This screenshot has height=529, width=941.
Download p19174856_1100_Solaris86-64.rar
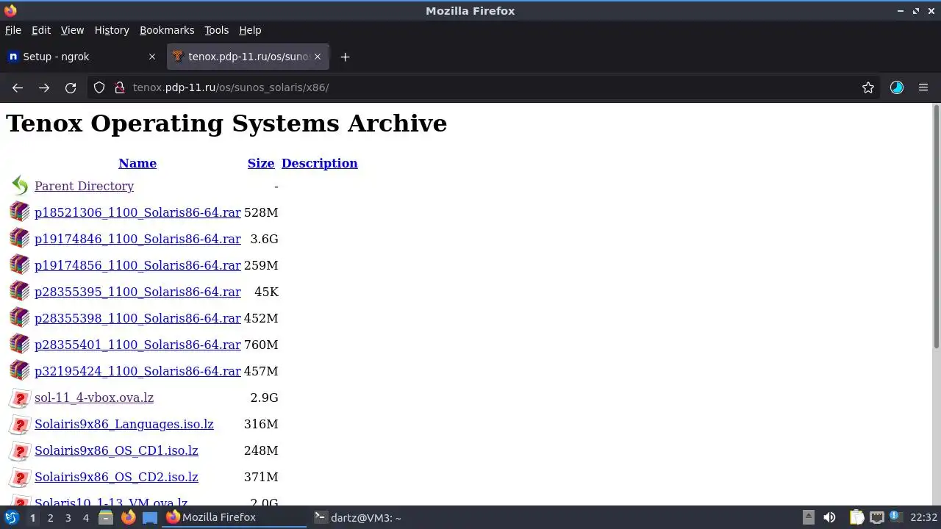pyautogui.click(x=137, y=265)
